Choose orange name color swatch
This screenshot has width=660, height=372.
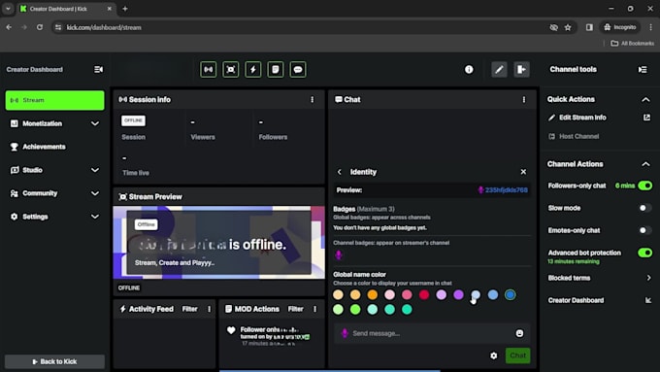pos(373,295)
